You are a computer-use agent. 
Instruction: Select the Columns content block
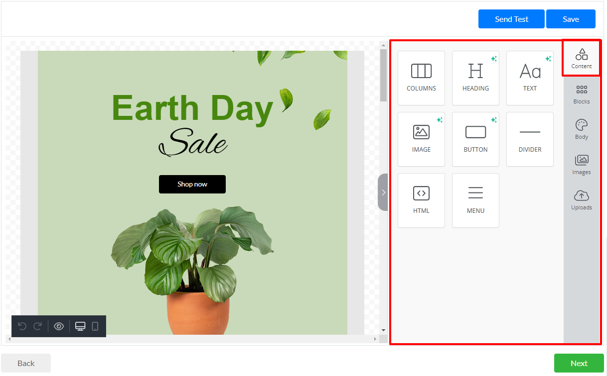pyautogui.click(x=421, y=78)
